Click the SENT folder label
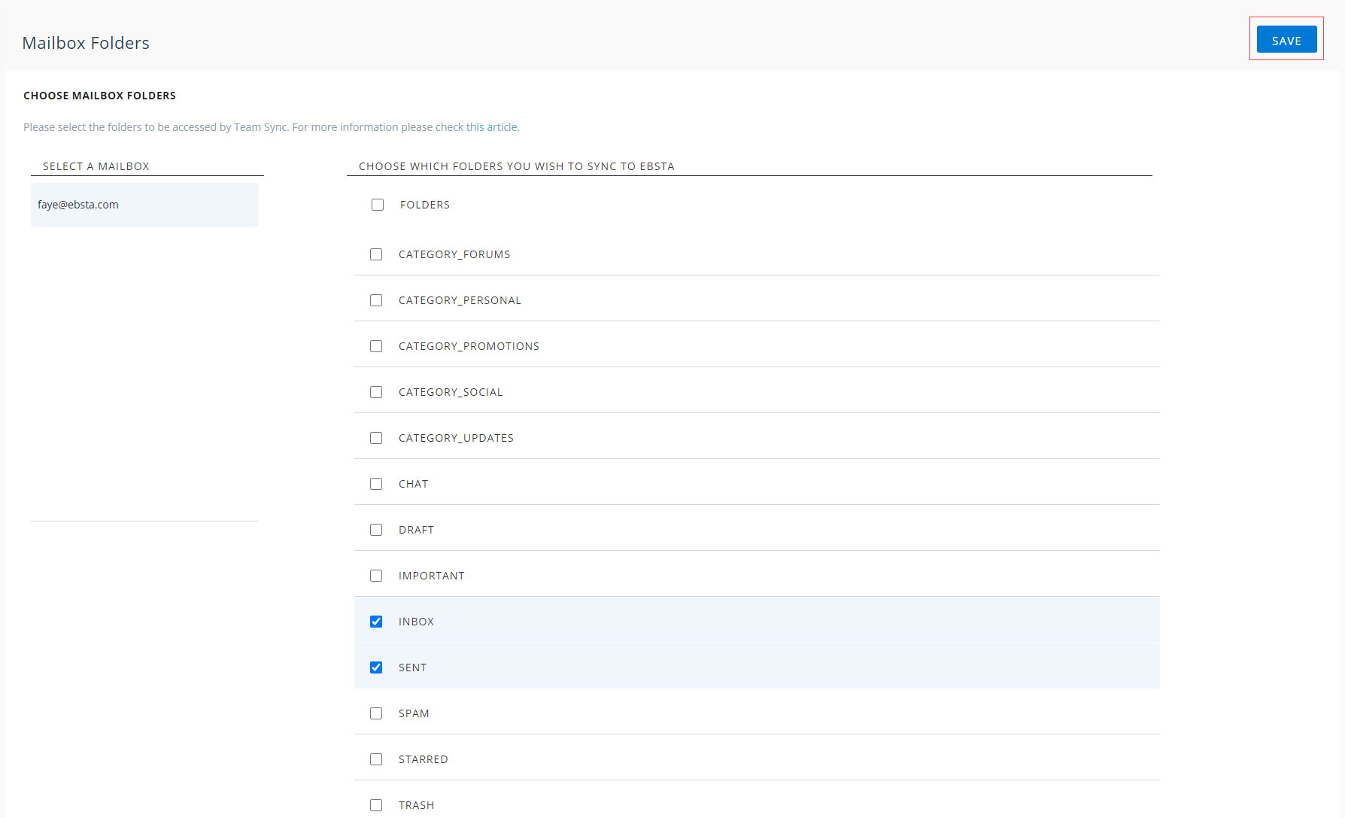Viewport: 1345px width, 818px height. [x=412, y=667]
